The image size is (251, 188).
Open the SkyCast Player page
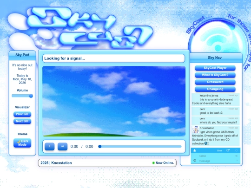(215, 68)
